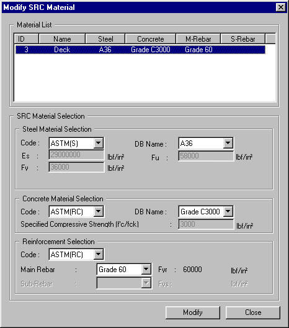Image resolution: width=289 pixels, height=328 pixels.
Task: Close the Modify SRC Material dialog
Action: (281, 7)
